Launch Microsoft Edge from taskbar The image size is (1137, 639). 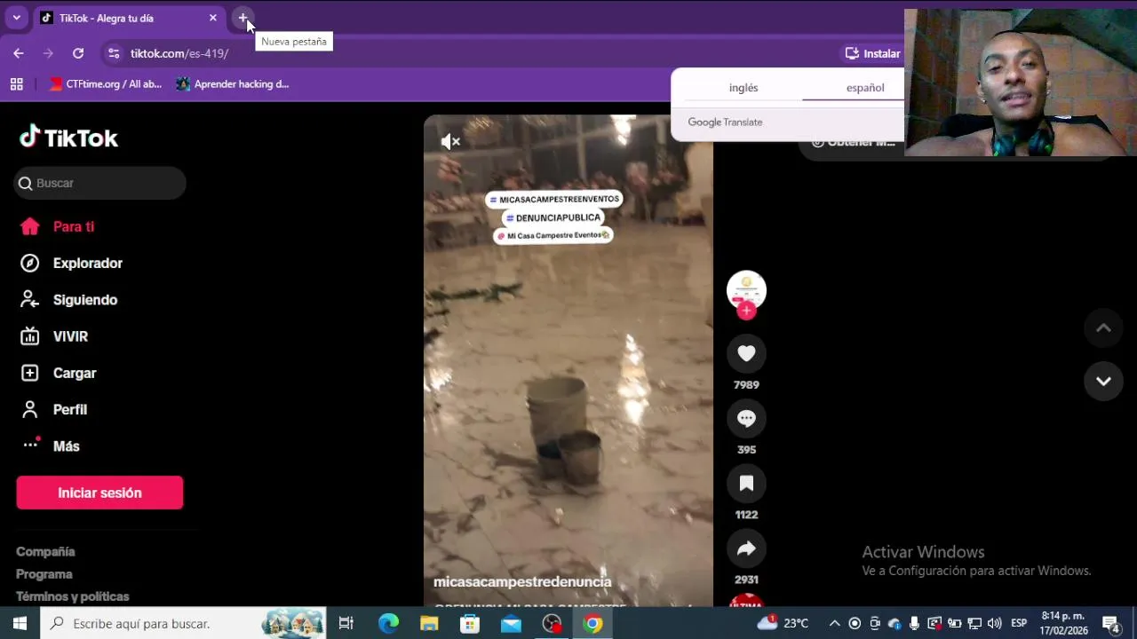[388, 623]
